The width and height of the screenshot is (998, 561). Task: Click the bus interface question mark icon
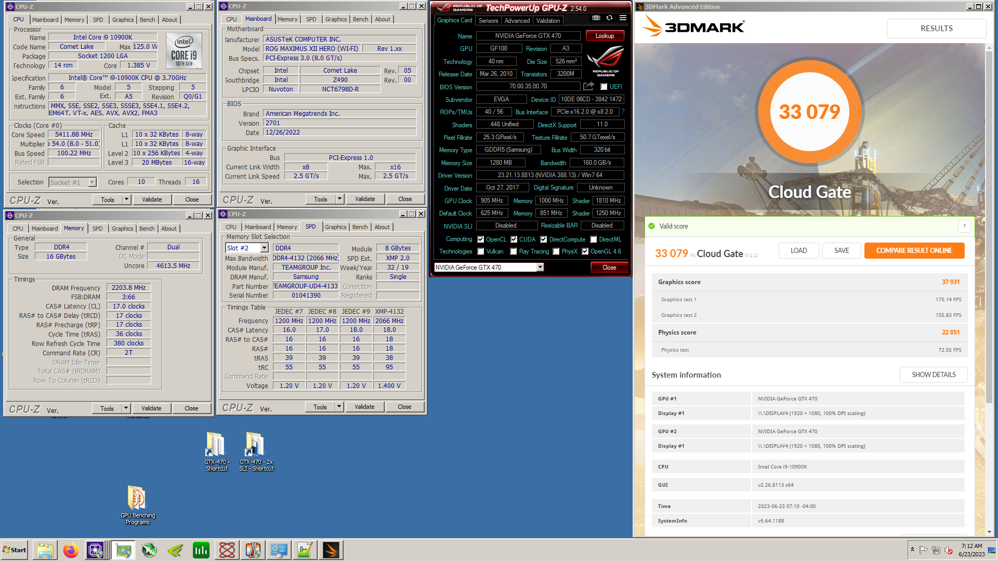(x=623, y=112)
